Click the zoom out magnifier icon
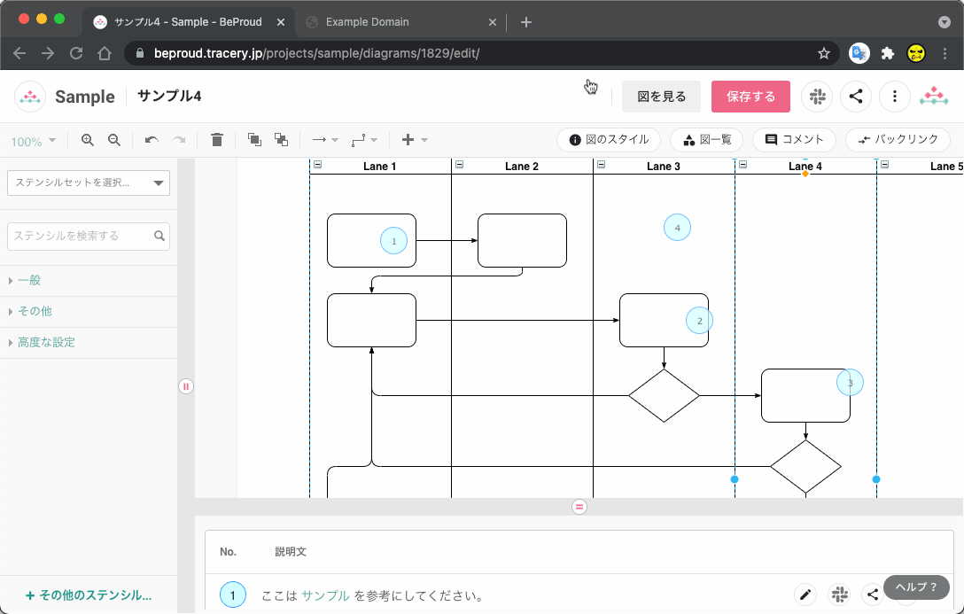 [x=114, y=140]
